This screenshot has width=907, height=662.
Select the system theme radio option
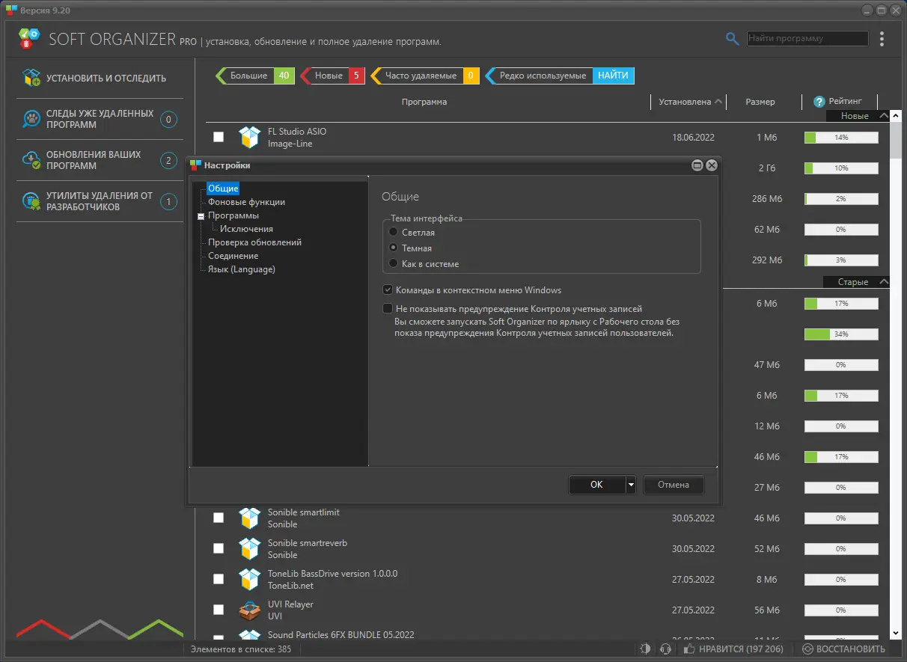click(393, 263)
